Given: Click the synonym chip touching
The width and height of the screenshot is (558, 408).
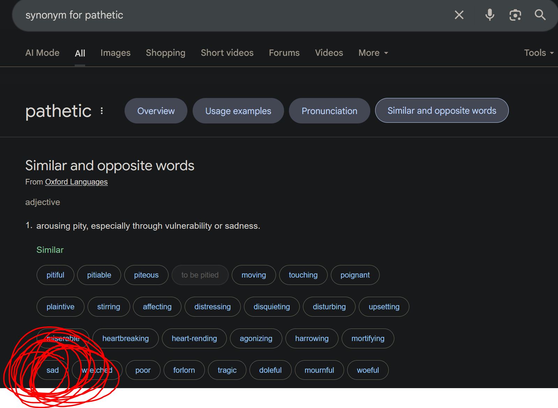Looking at the screenshot, I should 303,275.
